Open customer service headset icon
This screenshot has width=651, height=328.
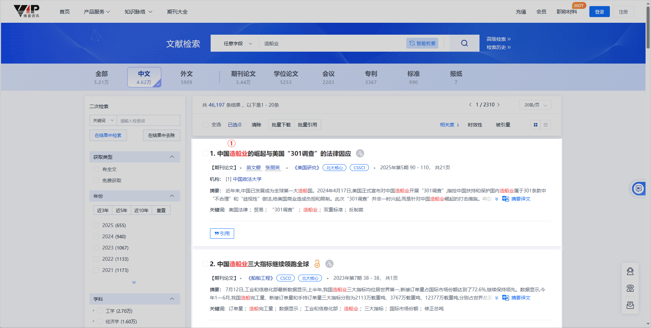coord(630,271)
